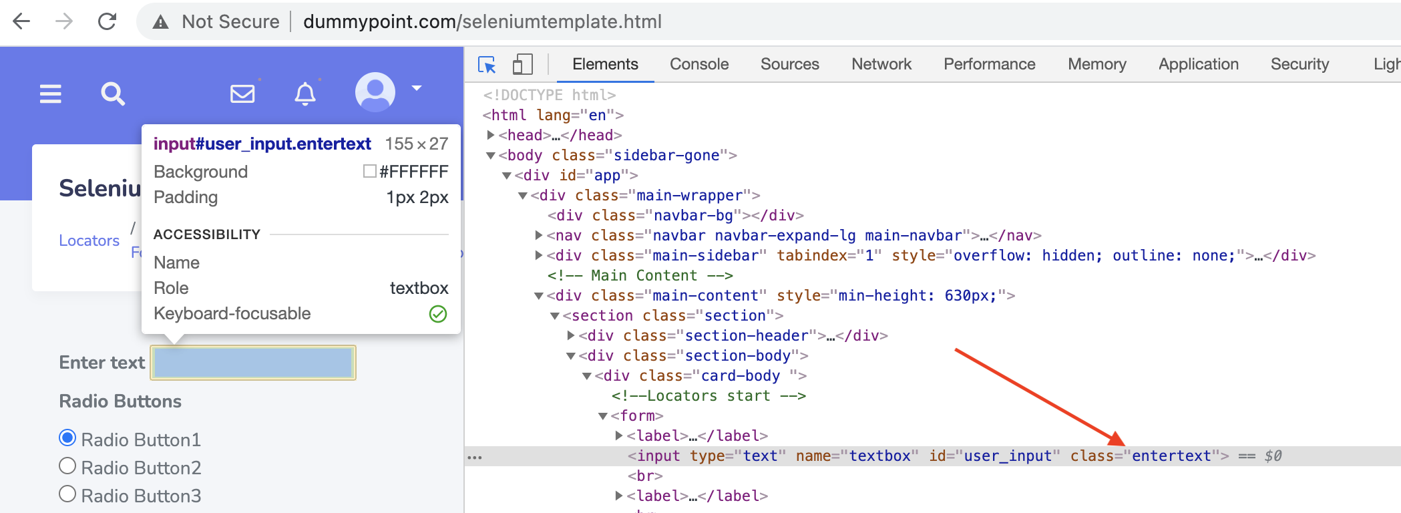Click the search magnifier icon

point(113,94)
